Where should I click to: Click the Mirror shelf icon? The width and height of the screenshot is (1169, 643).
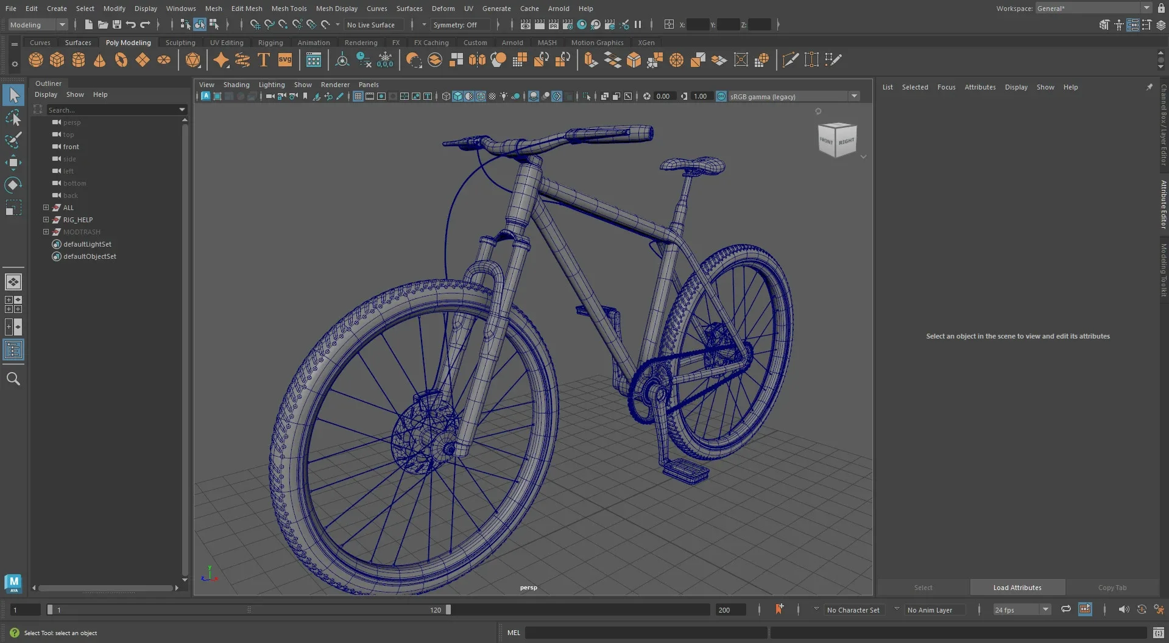(x=478, y=60)
